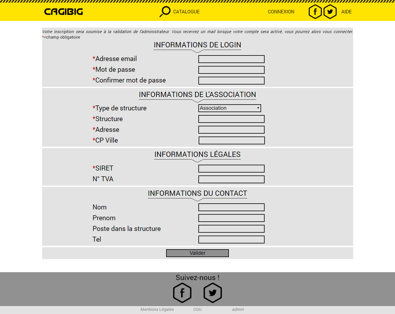Click the INFORMATIONS LÉGALES heading
Screen dimensions: 395x314
point(198,155)
